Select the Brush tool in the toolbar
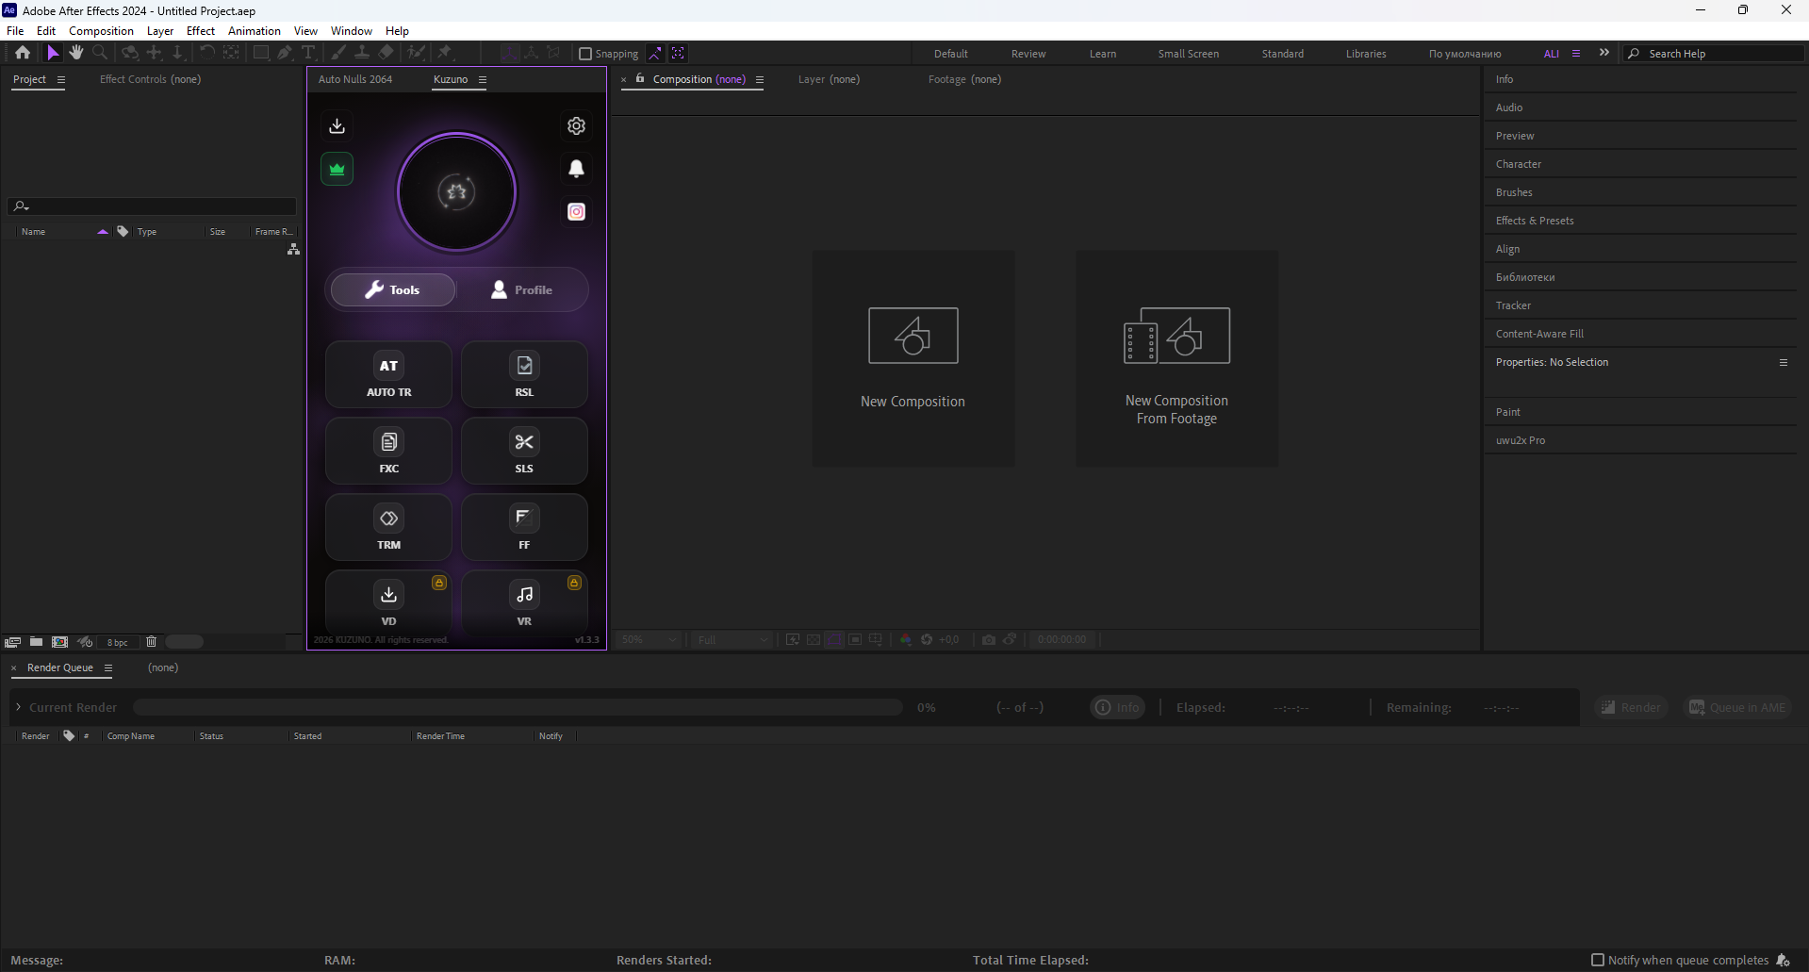Viewport: 1809px width, 972px height. (336, 53)
